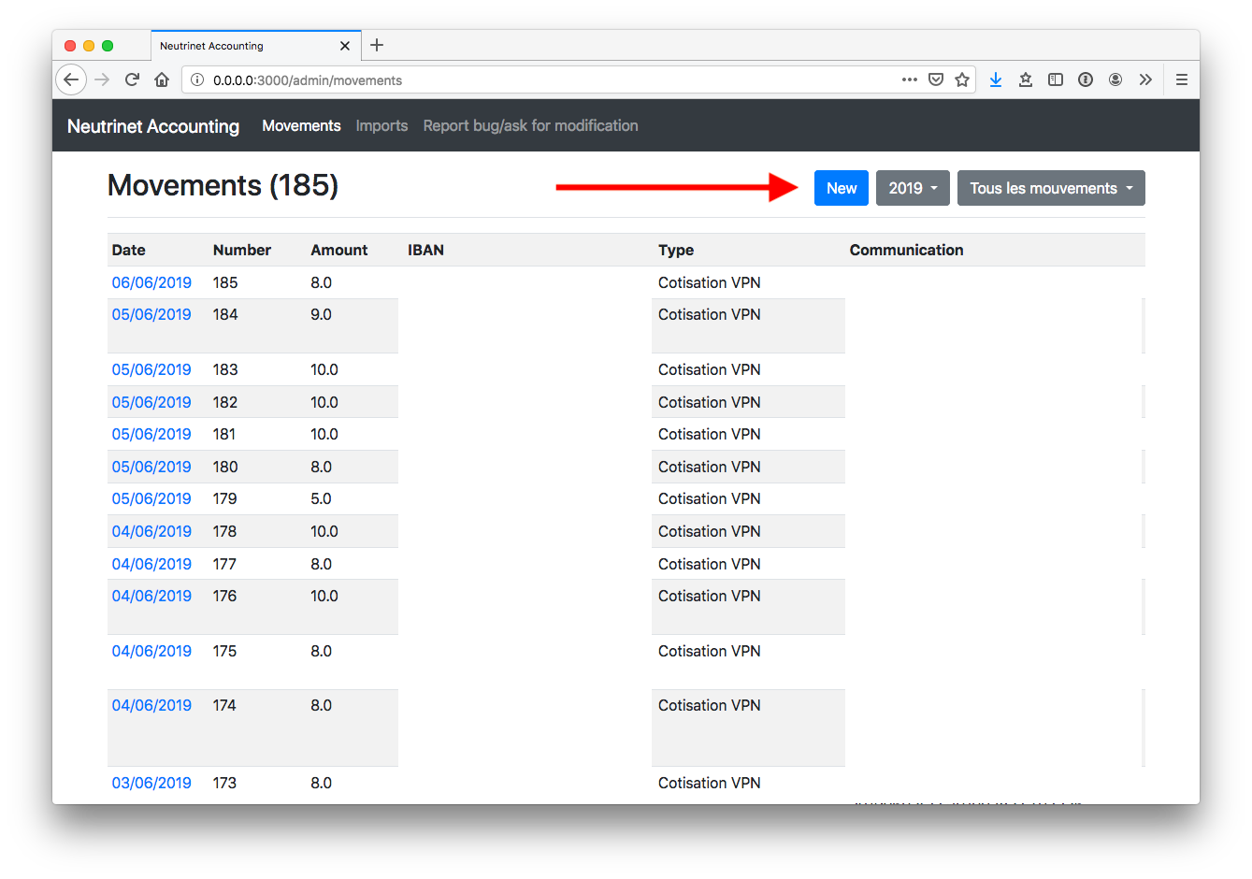Open page actions three-dot menu
The image size is (1252, 879).
click(909, 79)
